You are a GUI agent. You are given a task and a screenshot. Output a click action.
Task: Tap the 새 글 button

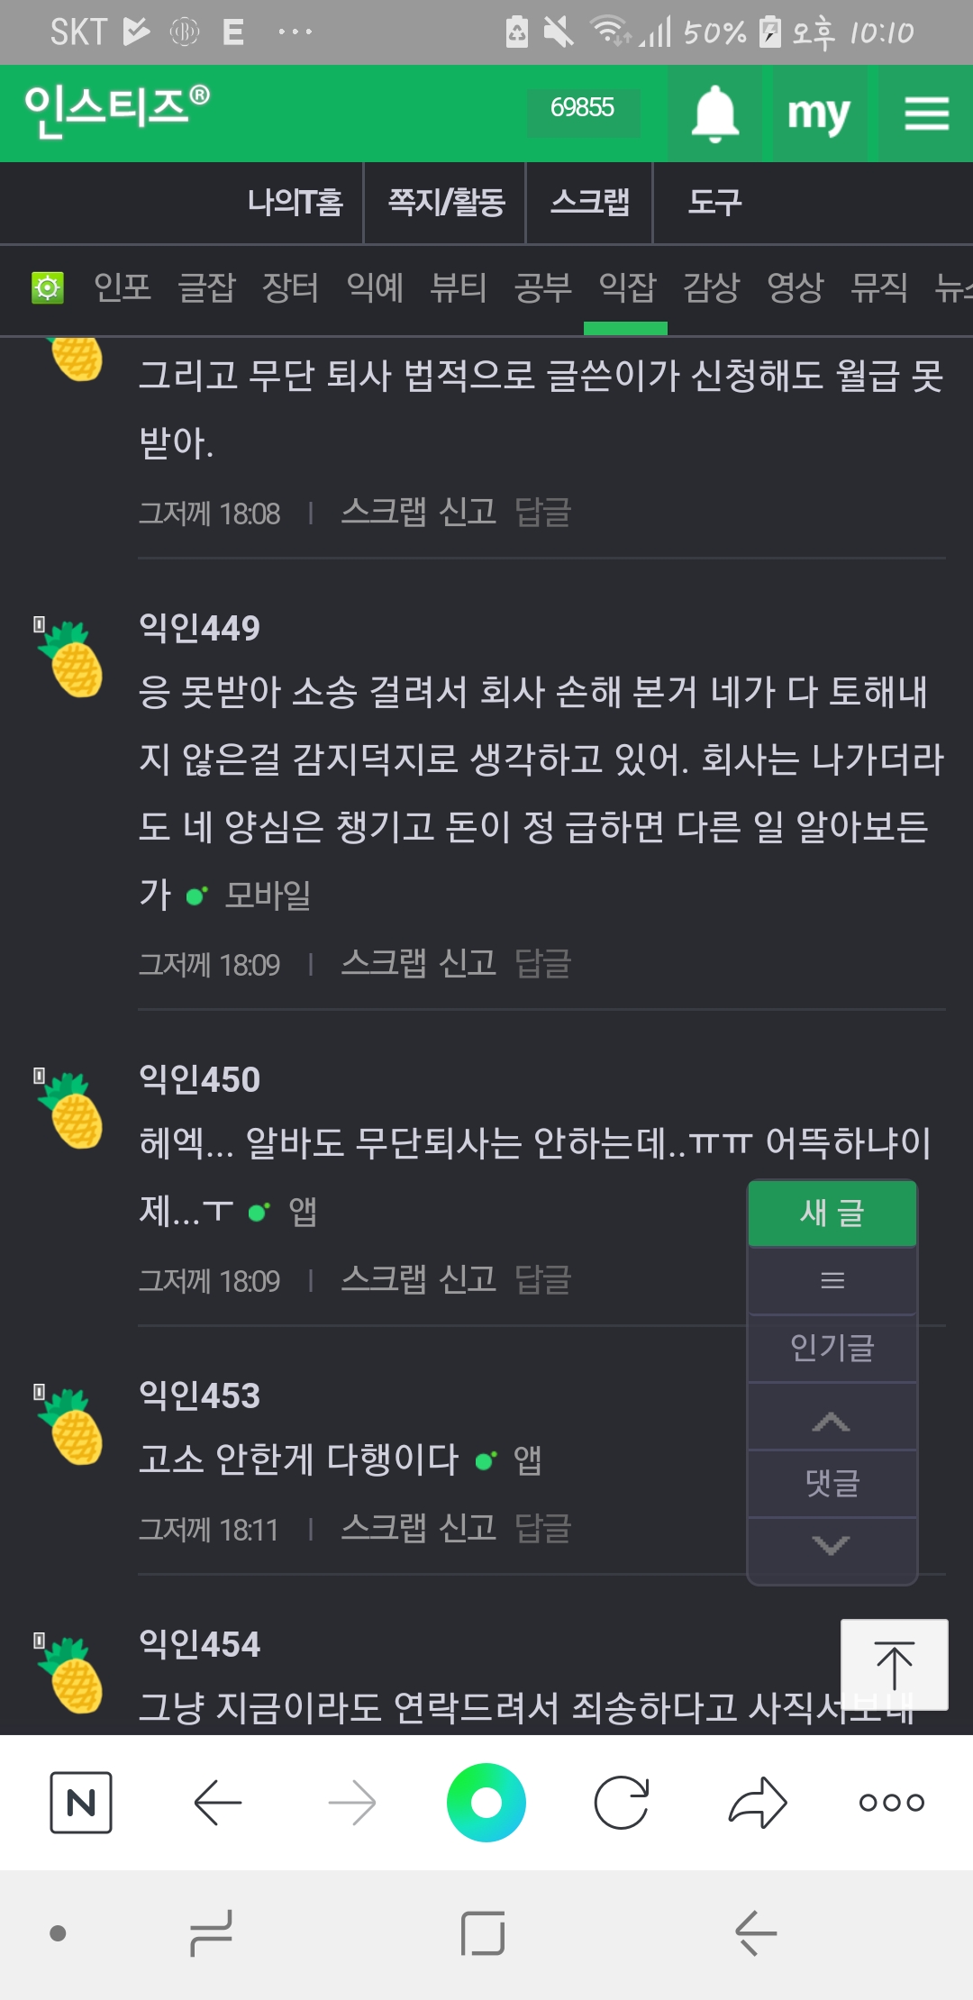pyautogui.click(x=832, y=1213)
